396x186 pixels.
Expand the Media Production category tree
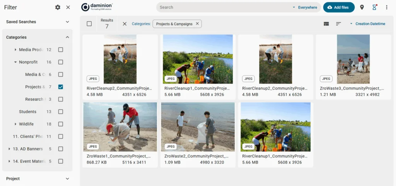point(15,50)
